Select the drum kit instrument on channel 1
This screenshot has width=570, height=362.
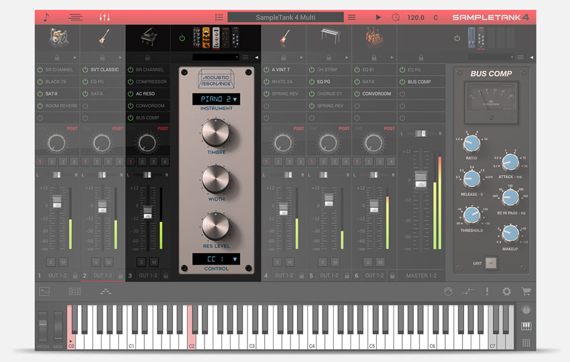pos(57,38)
